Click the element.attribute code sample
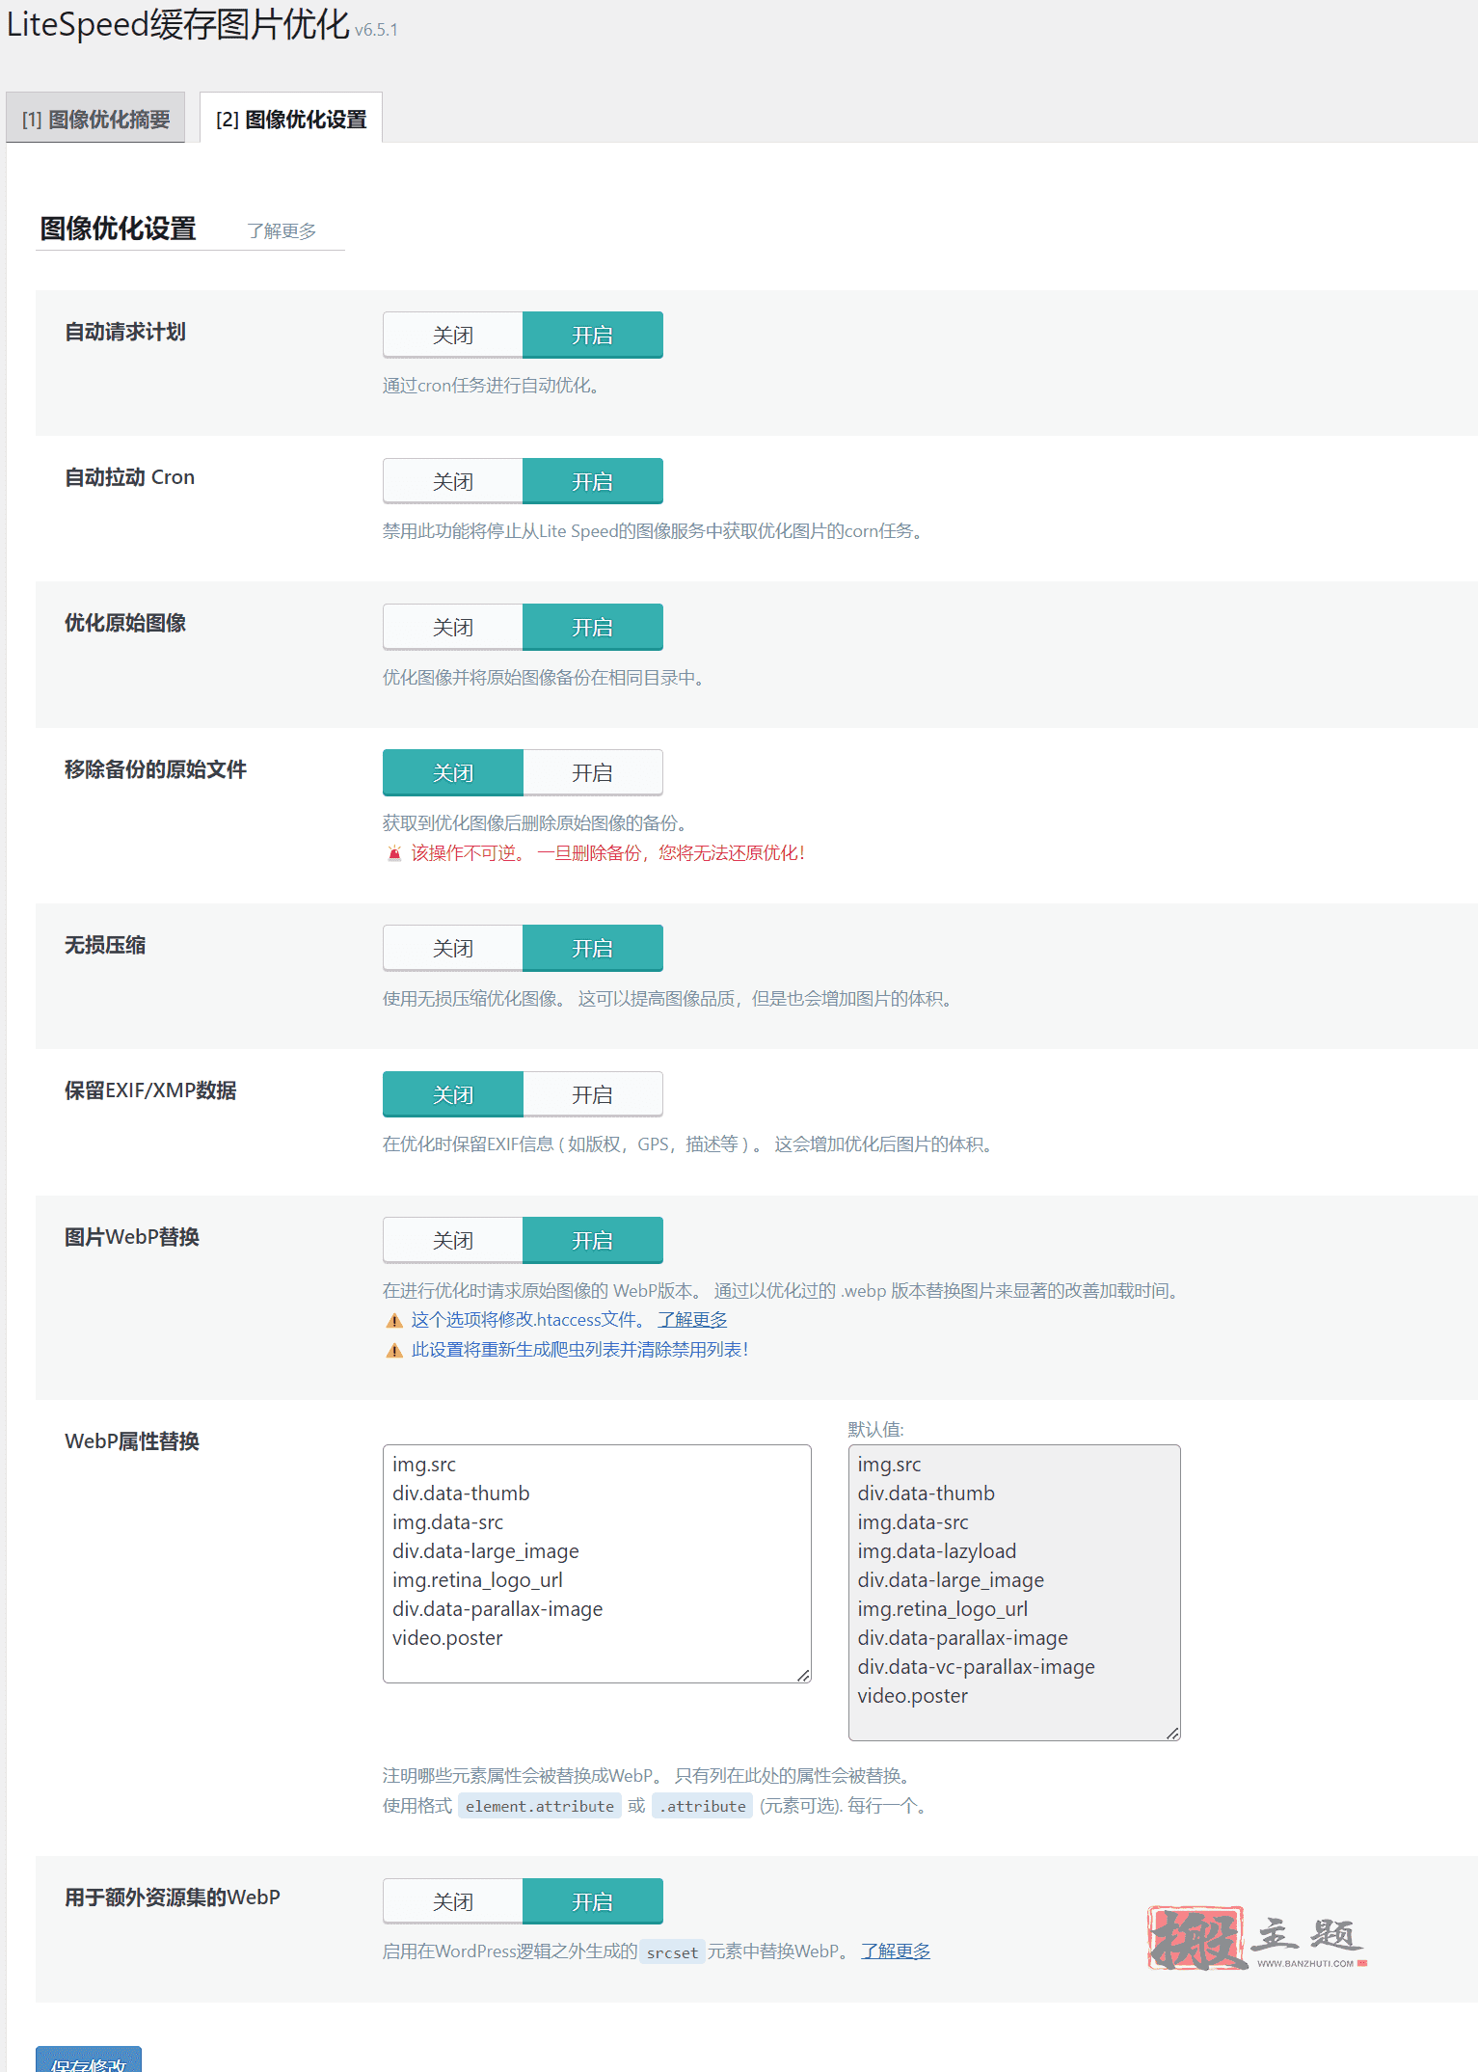 point(540,1806)
